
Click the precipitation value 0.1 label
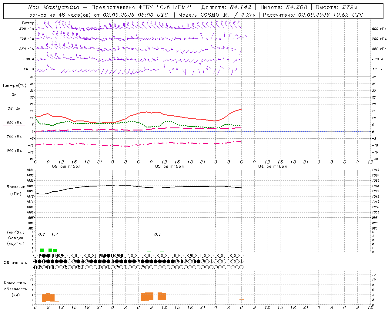coord(158,234)
